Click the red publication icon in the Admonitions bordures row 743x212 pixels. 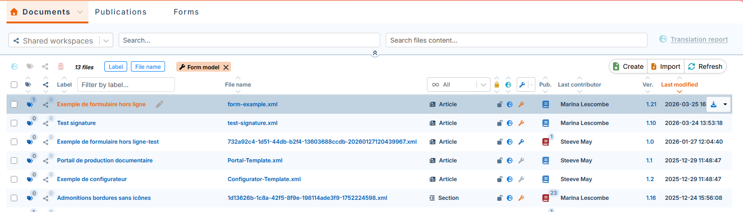click(546, 198)
